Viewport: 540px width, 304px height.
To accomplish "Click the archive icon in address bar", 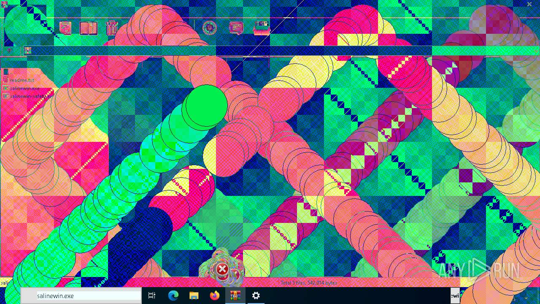I will 28,51.
